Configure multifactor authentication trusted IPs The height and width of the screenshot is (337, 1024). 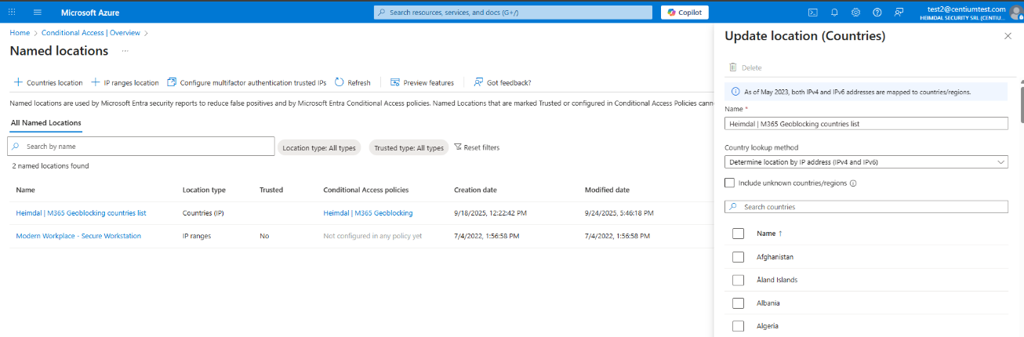pos(247,82)
